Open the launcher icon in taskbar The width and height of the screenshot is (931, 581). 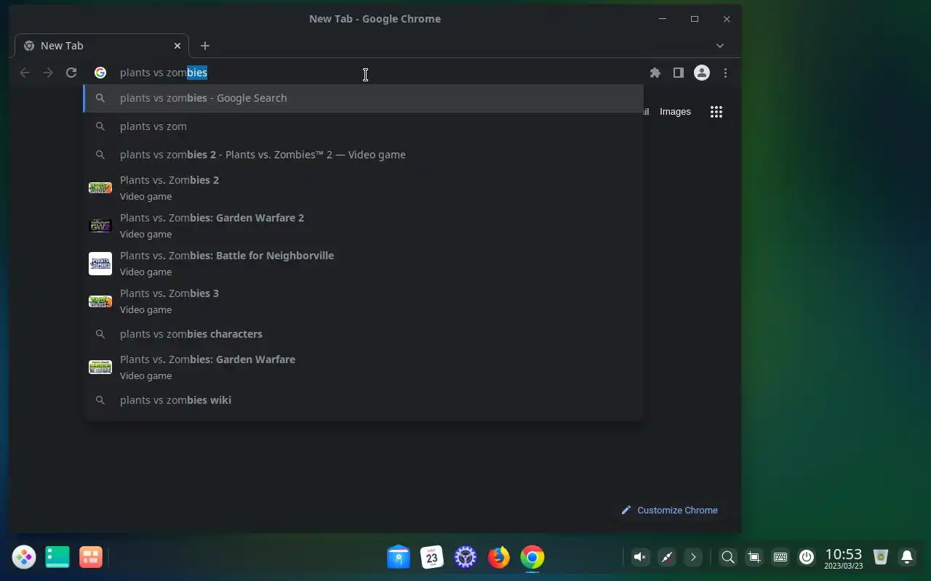pyautogui.click(x=24, y=557)
